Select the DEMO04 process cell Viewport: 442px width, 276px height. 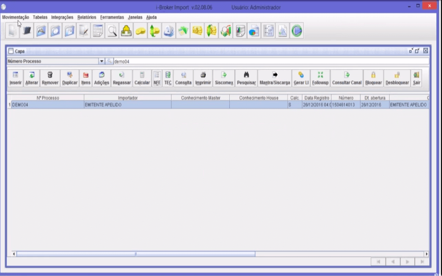[47, 105]
